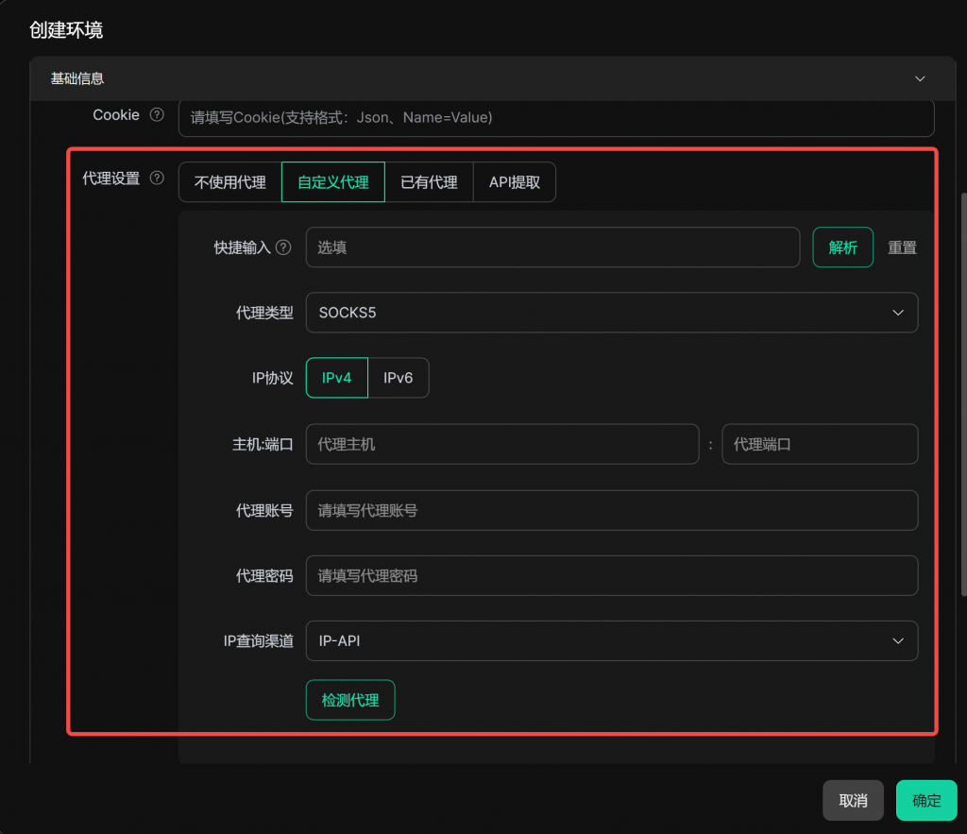Click the 解析 parse button
This screenshot has width=967, height=834.
tap(842, 247)
